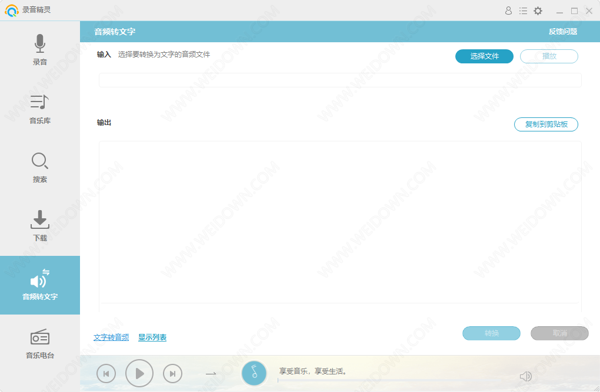
Task: Click 复制到剪贴板 to copy output
Action: [x=546, y=124]
